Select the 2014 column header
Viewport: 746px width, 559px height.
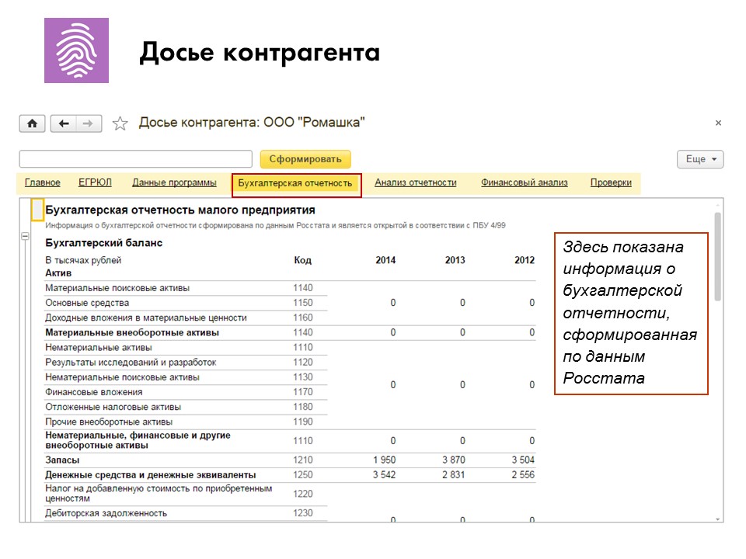[385, 260]
